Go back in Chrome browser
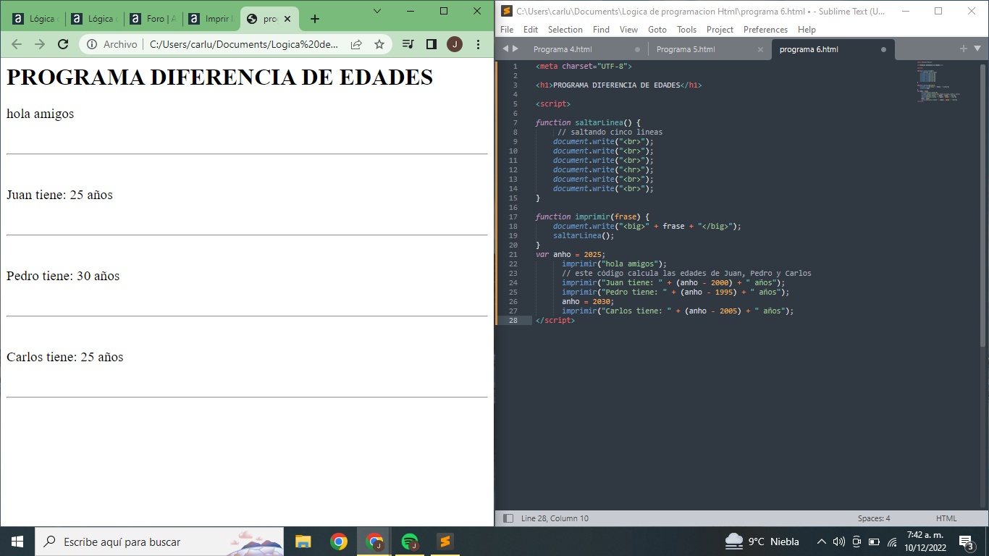This screenshot has height=556, width=989. tap(17, 44)
